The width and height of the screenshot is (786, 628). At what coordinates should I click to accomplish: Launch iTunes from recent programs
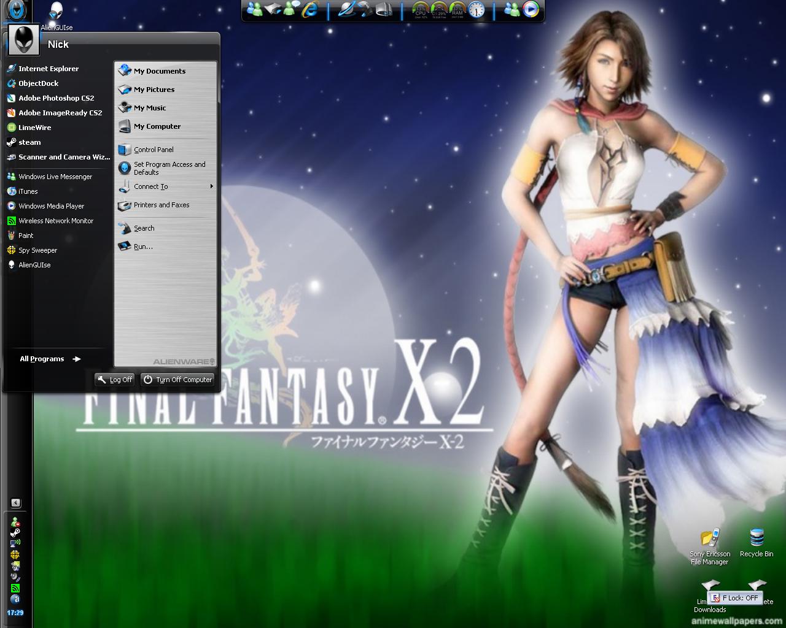(x=58, y=191)
